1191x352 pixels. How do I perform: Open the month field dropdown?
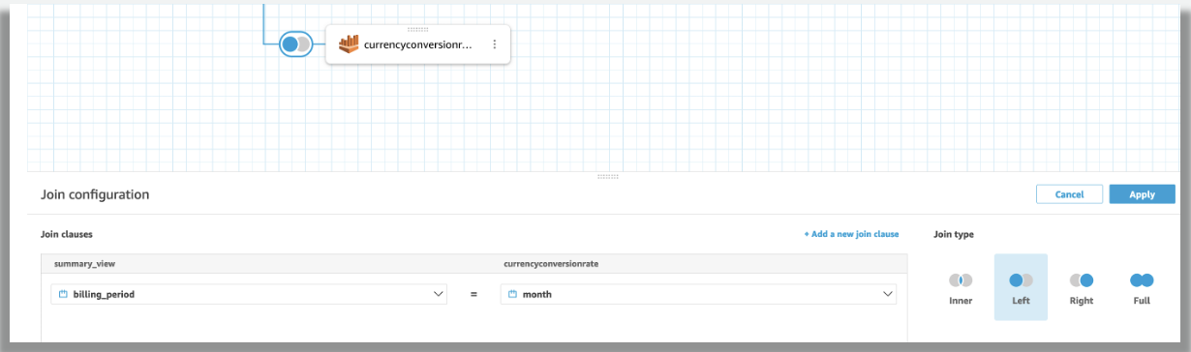pos(698,294)
